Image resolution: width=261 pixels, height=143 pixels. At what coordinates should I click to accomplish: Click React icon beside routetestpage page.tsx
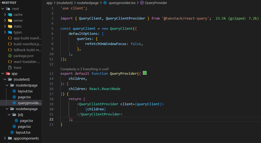[14, 97]
